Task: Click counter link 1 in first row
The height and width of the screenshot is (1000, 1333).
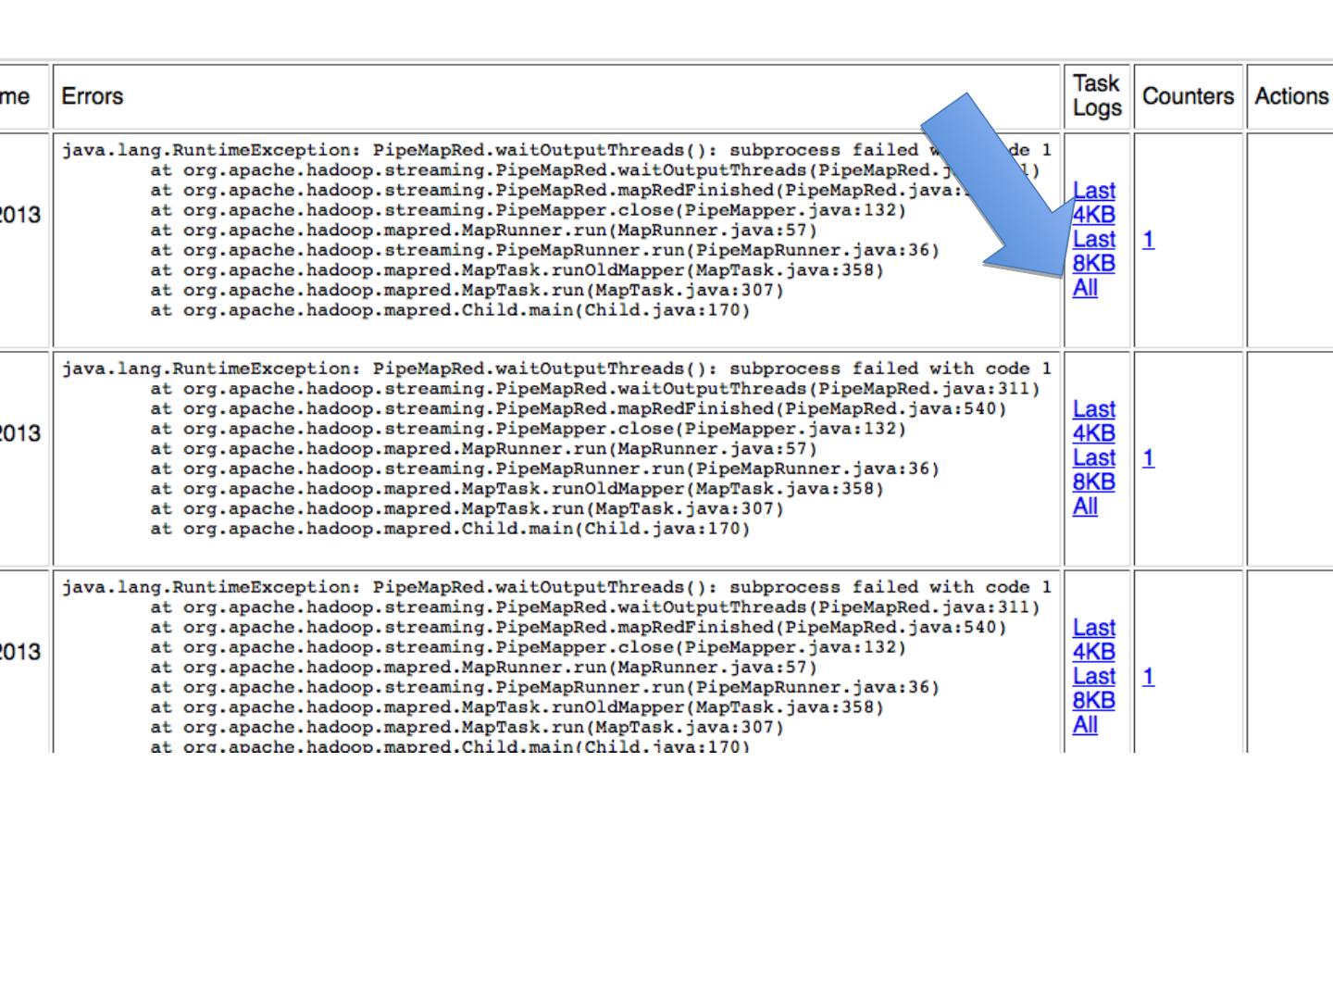Action: click(1148, 240)
